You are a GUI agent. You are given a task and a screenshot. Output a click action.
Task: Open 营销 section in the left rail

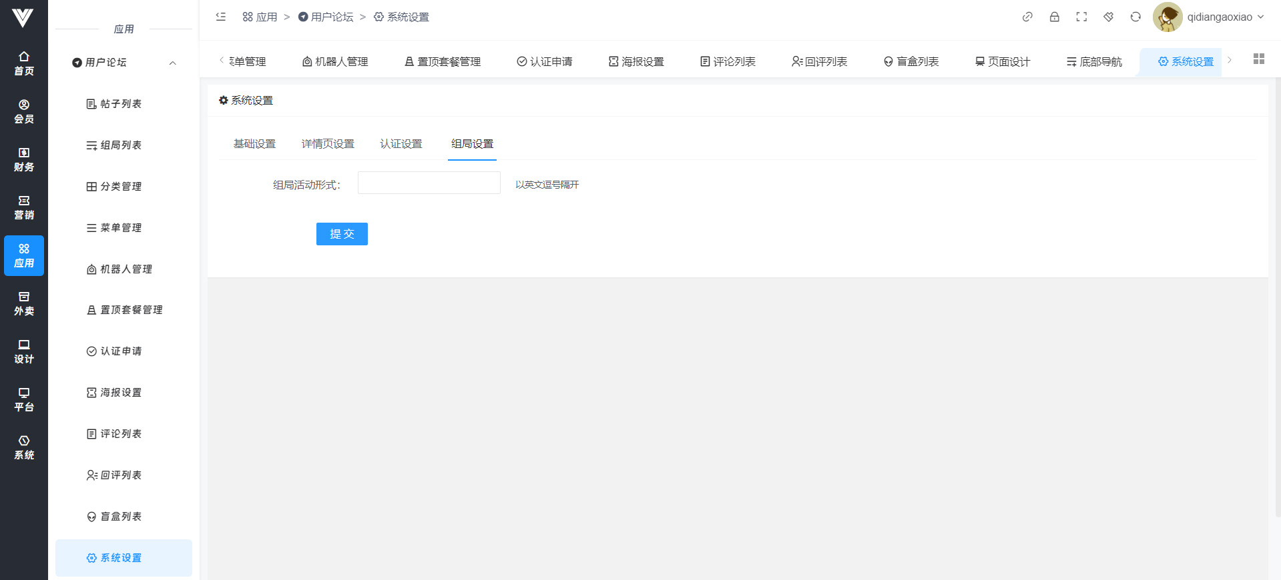[x=24, y=208]
